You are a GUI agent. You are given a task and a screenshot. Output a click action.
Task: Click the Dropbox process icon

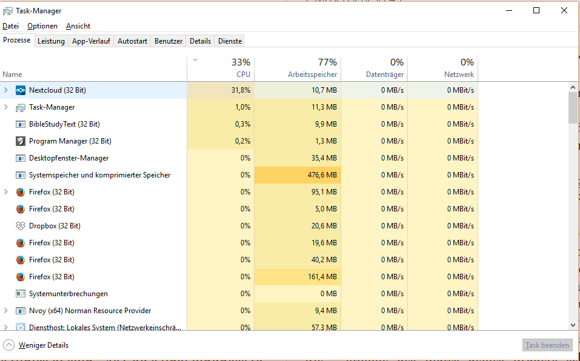[x=21, y=226]
